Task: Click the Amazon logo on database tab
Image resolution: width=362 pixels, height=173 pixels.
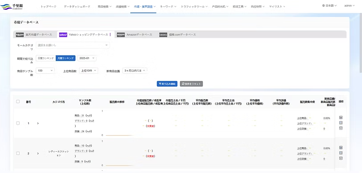Action: [121, 35]
